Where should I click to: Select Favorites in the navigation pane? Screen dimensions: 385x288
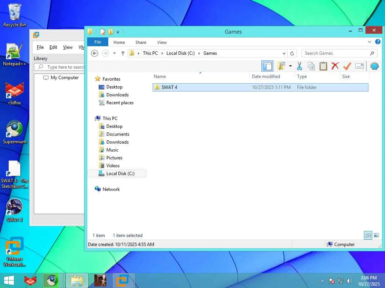(x=111, y=79)
